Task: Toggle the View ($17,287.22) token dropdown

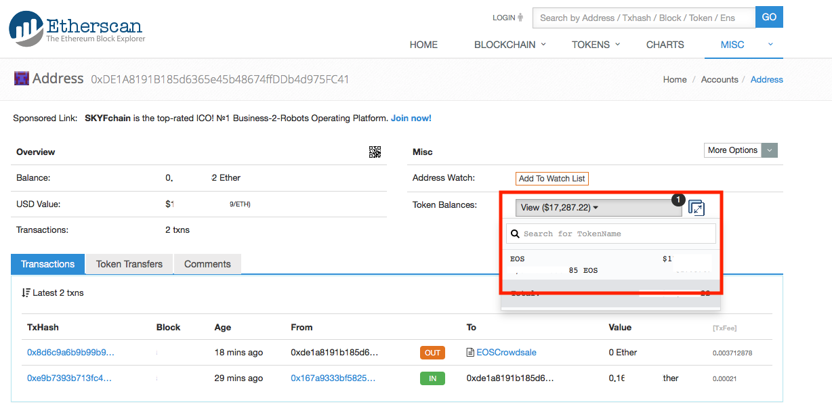Action: pos(599,208)
